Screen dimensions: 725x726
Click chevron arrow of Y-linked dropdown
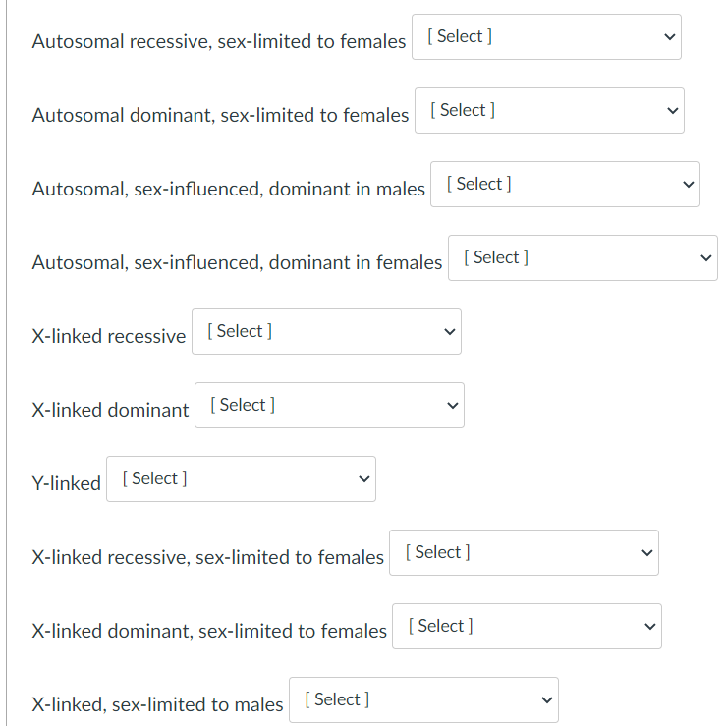tap(364, 479)
